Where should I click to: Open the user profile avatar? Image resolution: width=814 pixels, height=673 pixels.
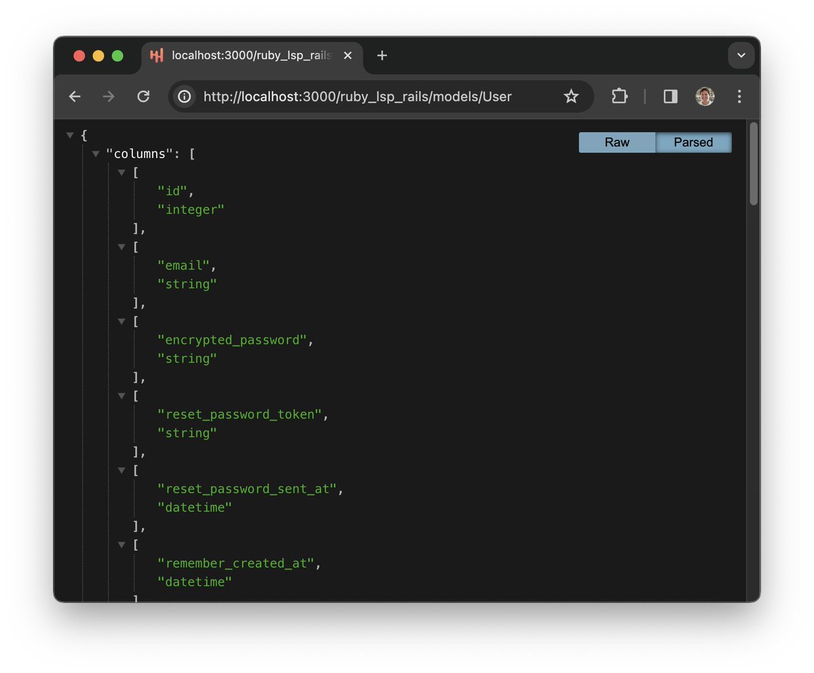[x=705, y=97]
